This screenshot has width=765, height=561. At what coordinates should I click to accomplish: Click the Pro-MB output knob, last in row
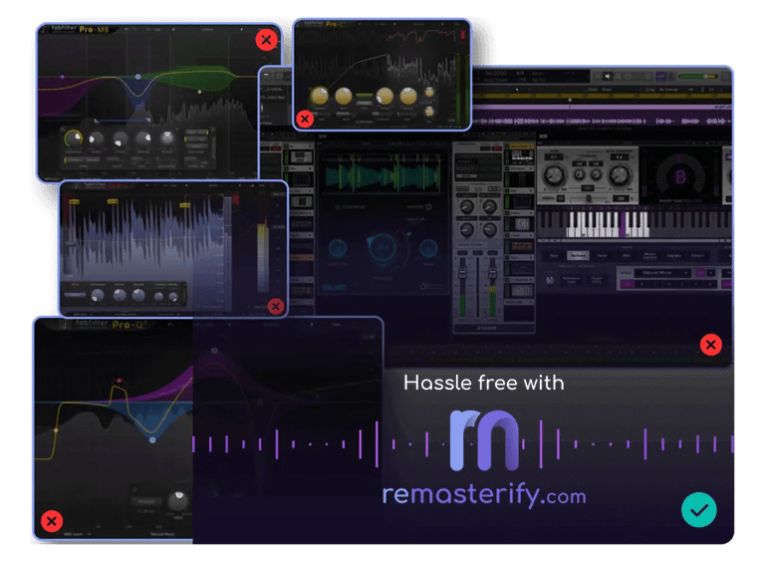(x=167, y=139)
